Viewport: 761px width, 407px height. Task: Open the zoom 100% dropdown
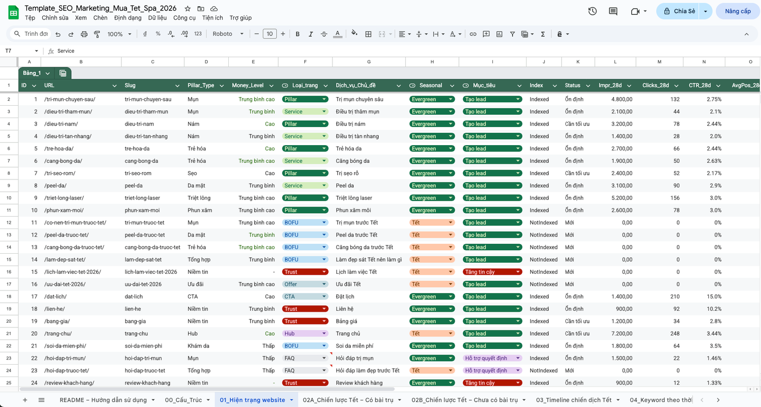(119, 34)
